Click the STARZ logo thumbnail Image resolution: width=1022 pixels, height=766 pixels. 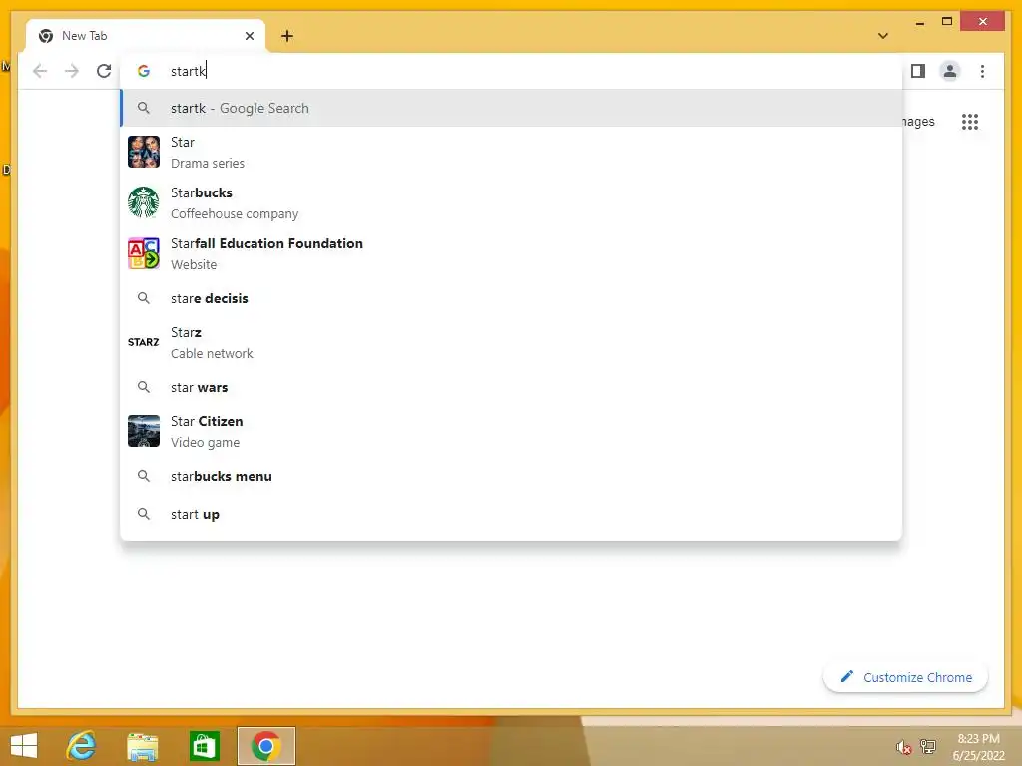coord(144,343)
